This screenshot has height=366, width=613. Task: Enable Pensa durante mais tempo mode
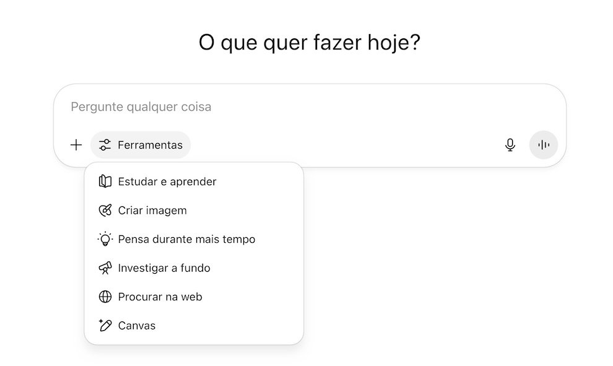pyautogui.click(x=186, y=239)
